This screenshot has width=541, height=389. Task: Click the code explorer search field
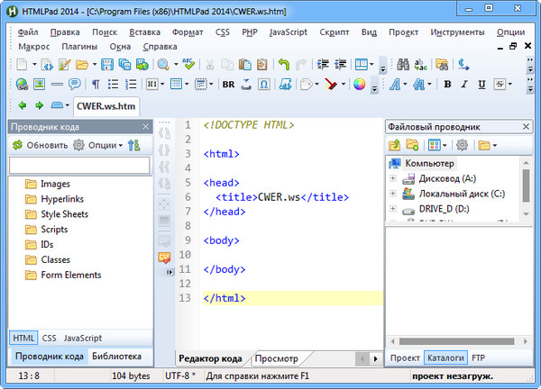(79, 166)
